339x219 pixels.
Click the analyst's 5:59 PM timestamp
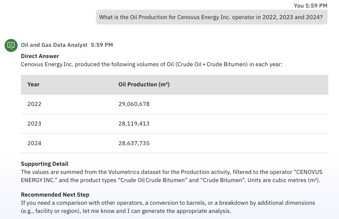click(x=102, y=45)
